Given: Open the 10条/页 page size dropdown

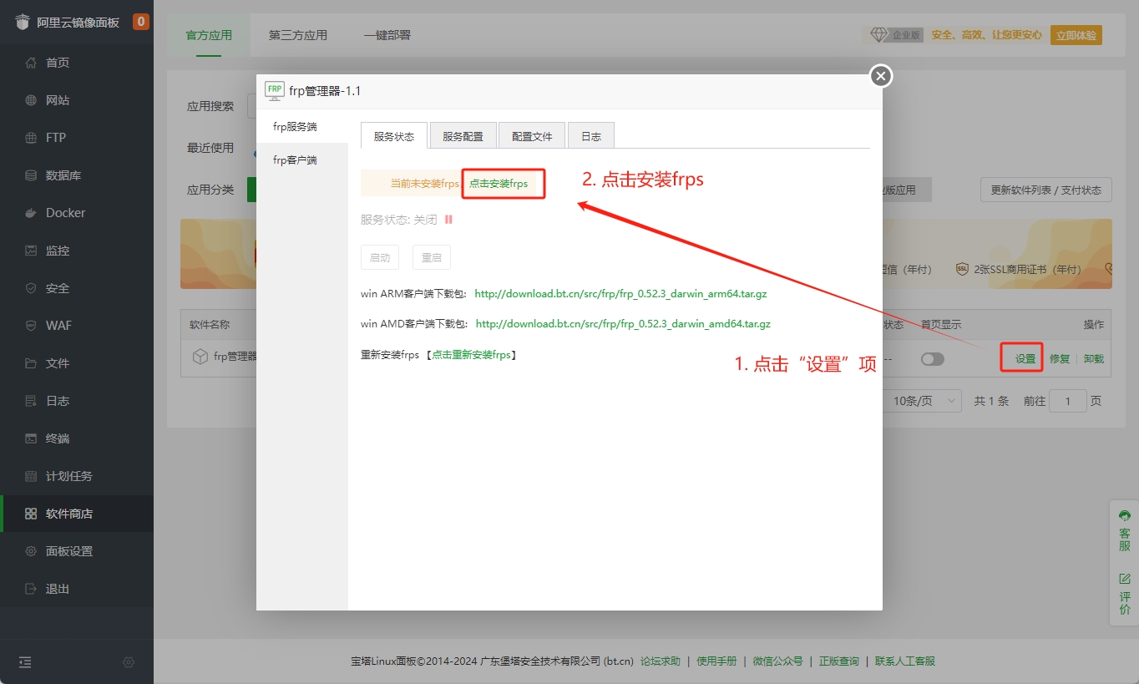Looking at the screenshot, I should (925, 401).
